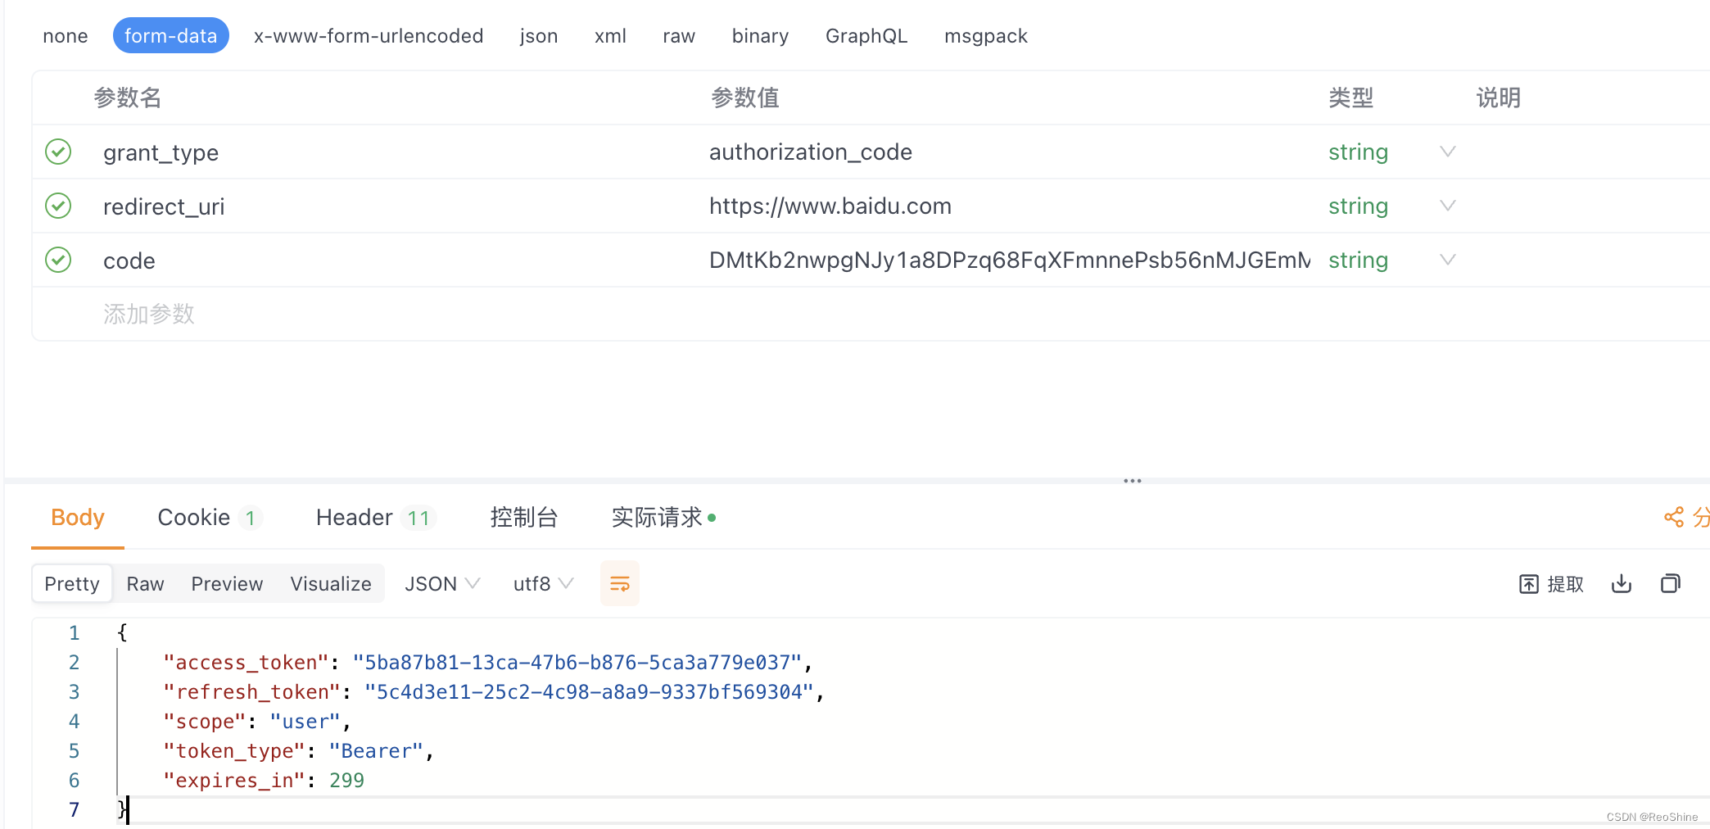The height and width of the screenshot is (829, 1710).
Task: Open string type dropdown for redirect_uri
Action: 1448,206
